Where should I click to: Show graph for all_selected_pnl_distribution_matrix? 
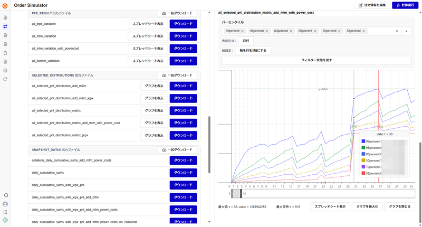click(154, 111)
